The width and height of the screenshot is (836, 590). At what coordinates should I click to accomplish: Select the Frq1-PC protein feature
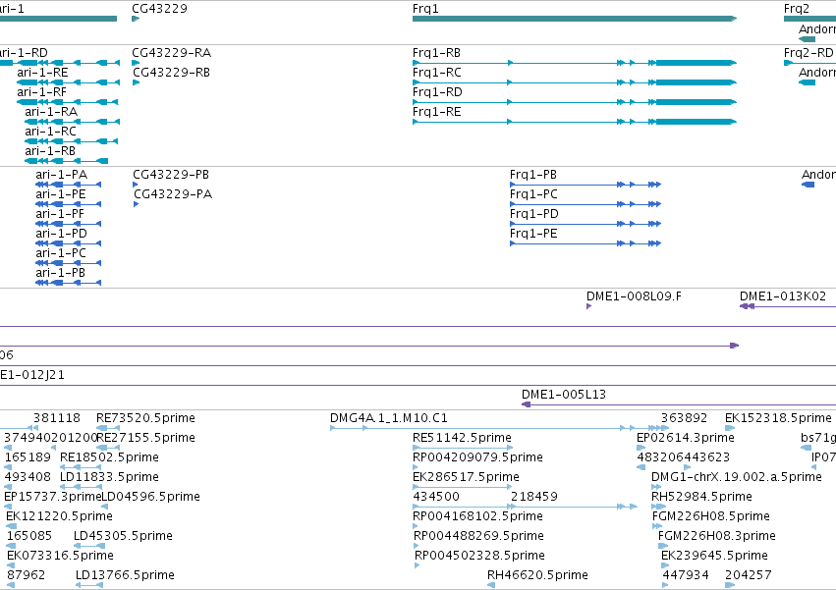point(585,204)
